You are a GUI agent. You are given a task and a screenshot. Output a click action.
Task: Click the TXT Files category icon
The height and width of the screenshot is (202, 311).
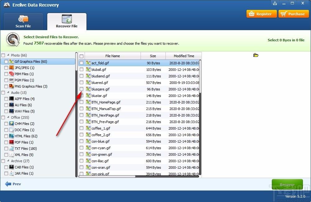coord(12,149)
